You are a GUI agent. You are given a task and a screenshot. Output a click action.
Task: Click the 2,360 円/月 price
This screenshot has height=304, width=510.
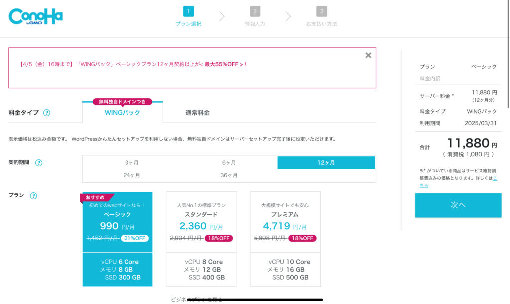click(201, 226)
